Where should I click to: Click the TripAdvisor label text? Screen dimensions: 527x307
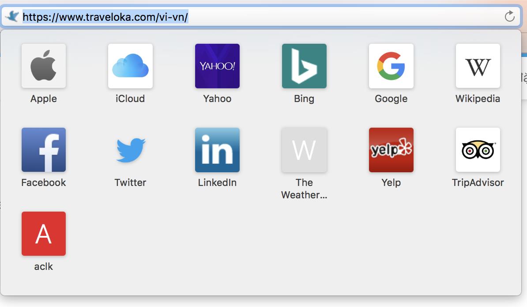pos(478,182)
